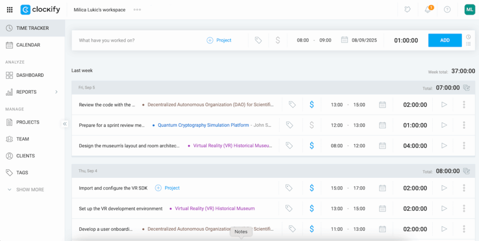The width and height of the screenshot is (479, 241).
Task: Toggle billable on 'Design the museum's layout' entry
Action: coord(312,146)
